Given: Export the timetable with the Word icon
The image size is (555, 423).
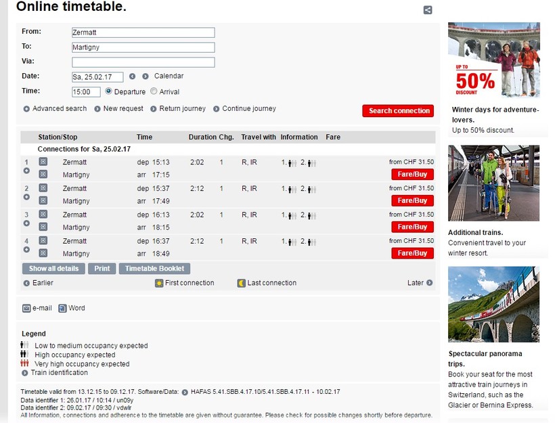Looking at the screenshot, I should [x=62, y=309].
